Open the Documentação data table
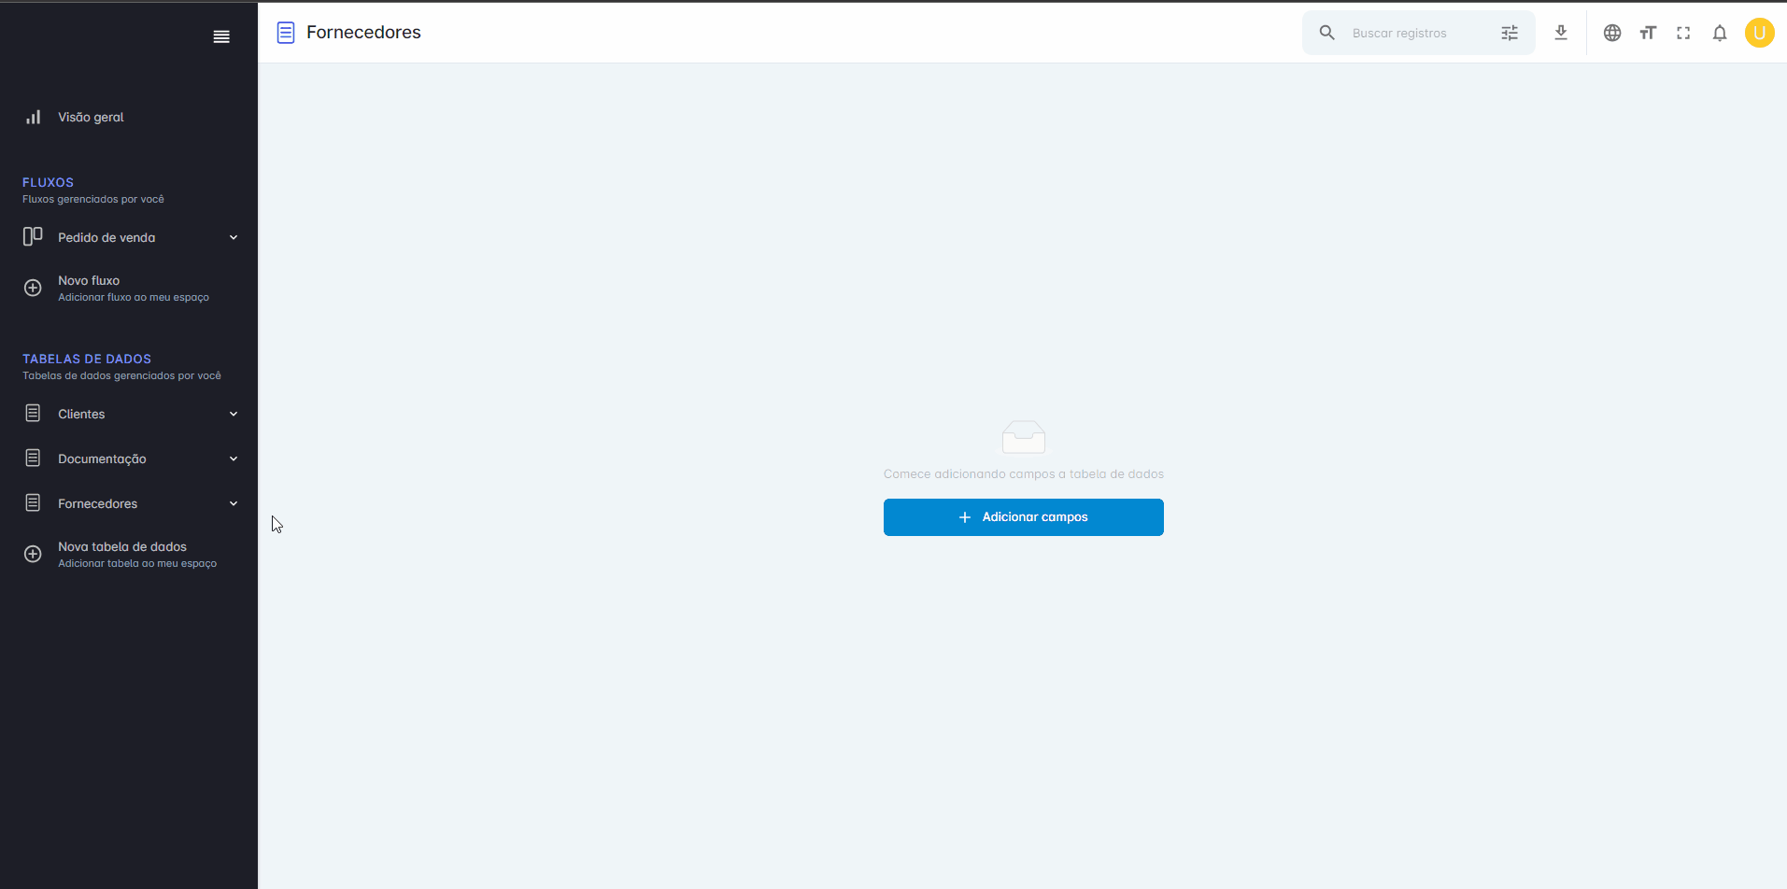The height and width of the screenshot is (889, 1787). pos(102,459)
